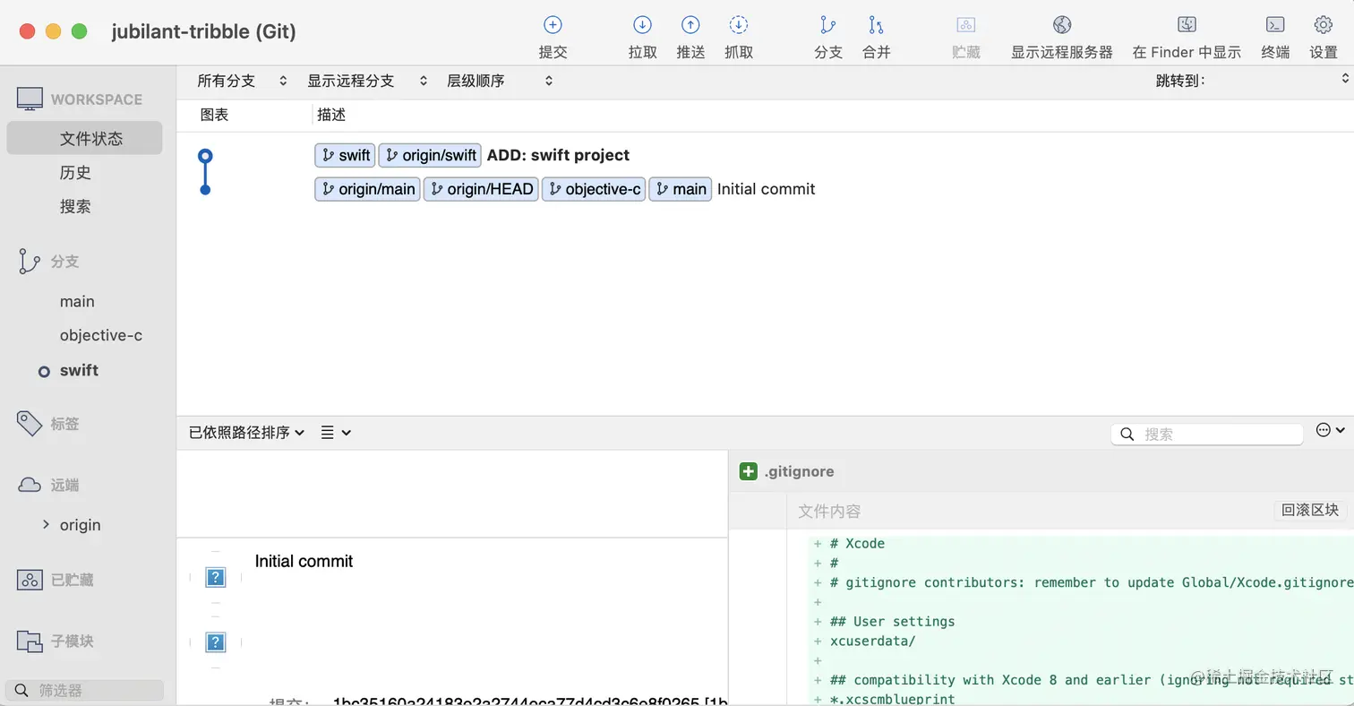The height and width of the screenshot is (706, 1354).
Task: Select the 'ADD: swift project' commit message
Action: coord(558,155)
